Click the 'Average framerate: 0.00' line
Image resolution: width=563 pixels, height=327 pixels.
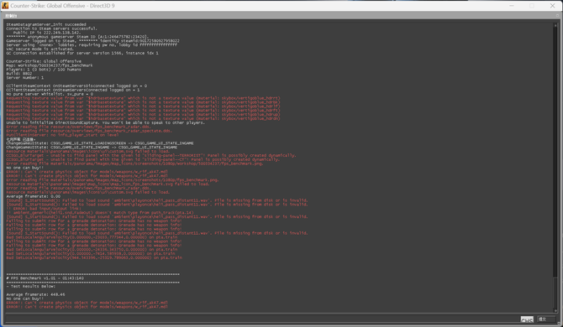point(33,196)
